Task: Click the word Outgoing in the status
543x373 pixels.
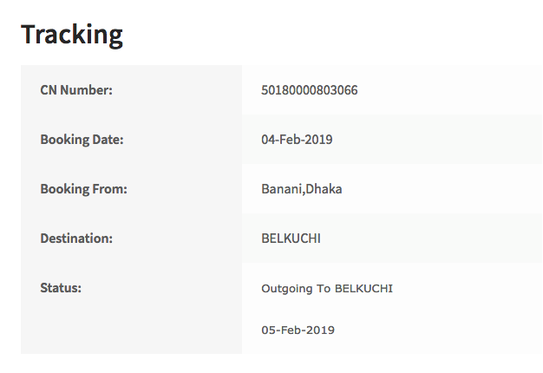Action: 286,288
